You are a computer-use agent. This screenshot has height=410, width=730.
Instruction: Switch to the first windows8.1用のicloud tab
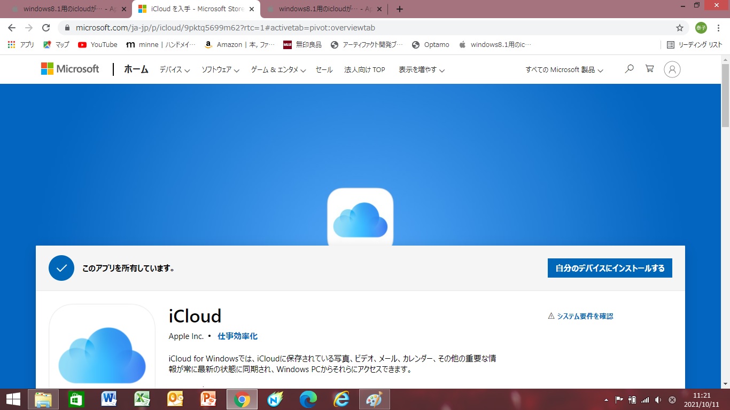[64, 9]
